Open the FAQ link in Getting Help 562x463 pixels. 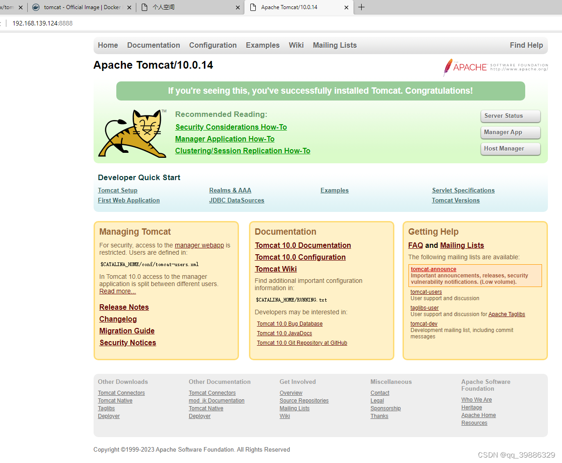coord(416,245)
